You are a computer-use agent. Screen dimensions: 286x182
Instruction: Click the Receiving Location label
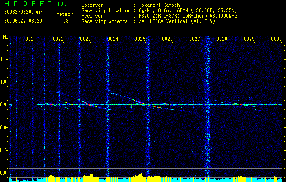[106, 10]
